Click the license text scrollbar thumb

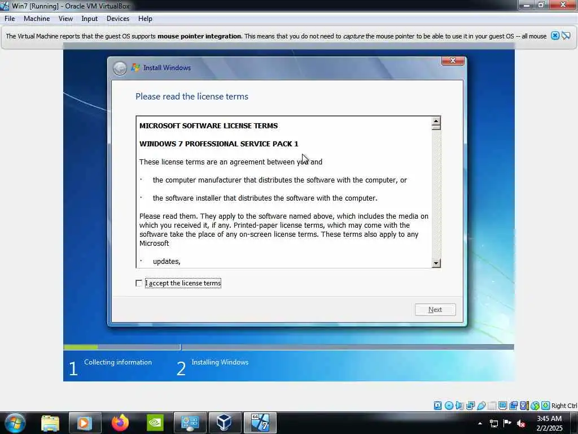coord(436,127)
